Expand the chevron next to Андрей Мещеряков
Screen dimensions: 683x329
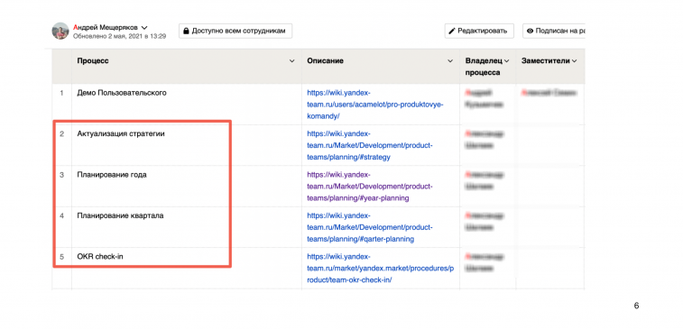(x=144, y=27)
